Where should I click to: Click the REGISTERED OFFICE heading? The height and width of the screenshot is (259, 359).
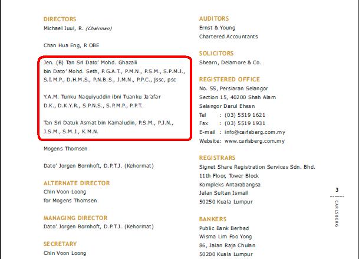point(229,79)
